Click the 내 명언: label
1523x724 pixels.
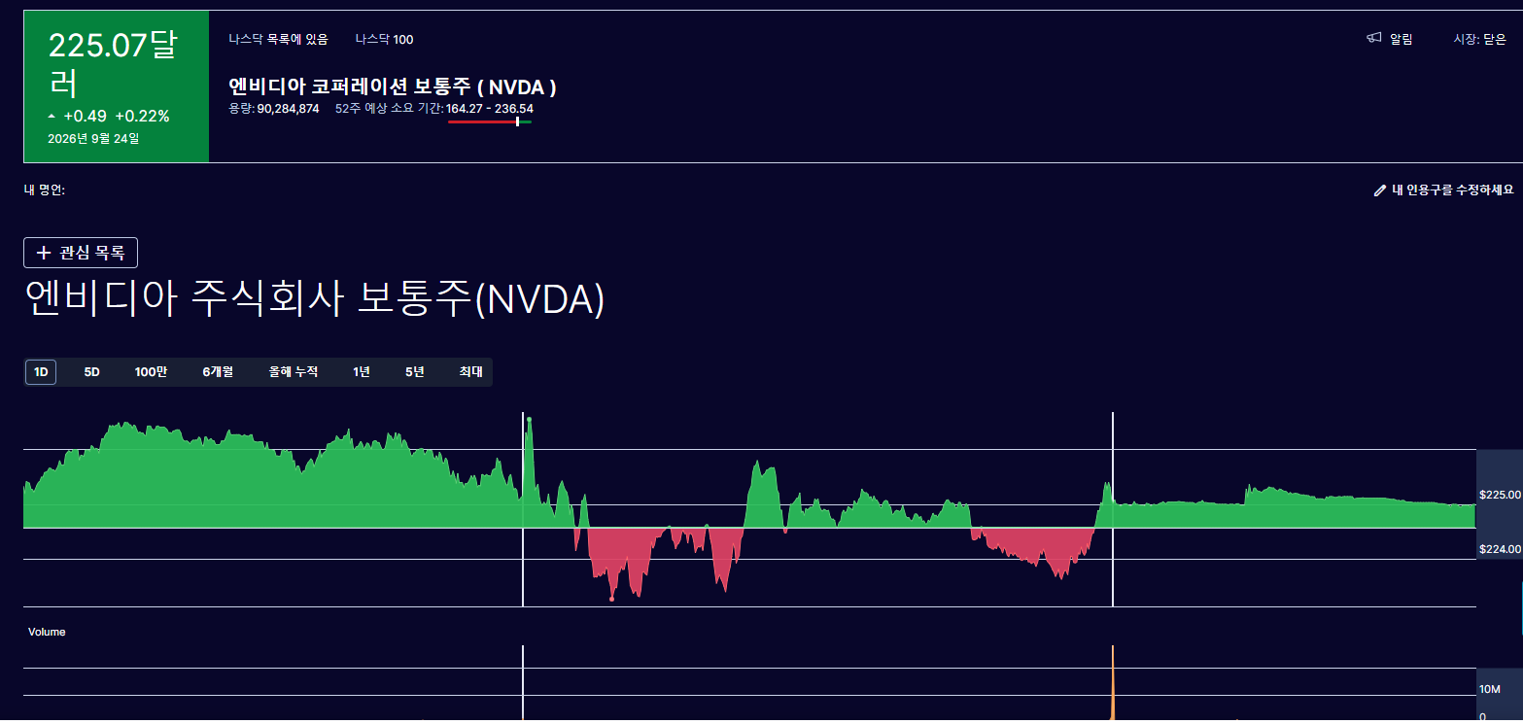tap(45, 190)
